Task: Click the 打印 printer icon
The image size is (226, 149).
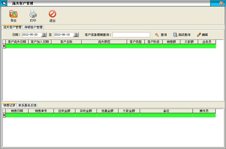Action: (33, 14)
